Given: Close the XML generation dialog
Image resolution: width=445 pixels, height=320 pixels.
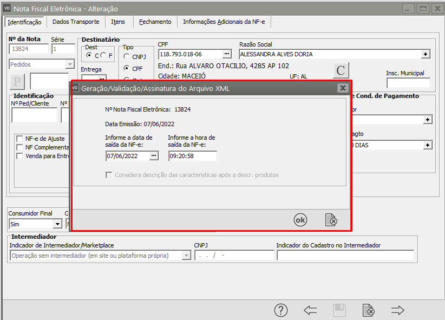Looking at the screenshot, I should [x=342, y=88].
